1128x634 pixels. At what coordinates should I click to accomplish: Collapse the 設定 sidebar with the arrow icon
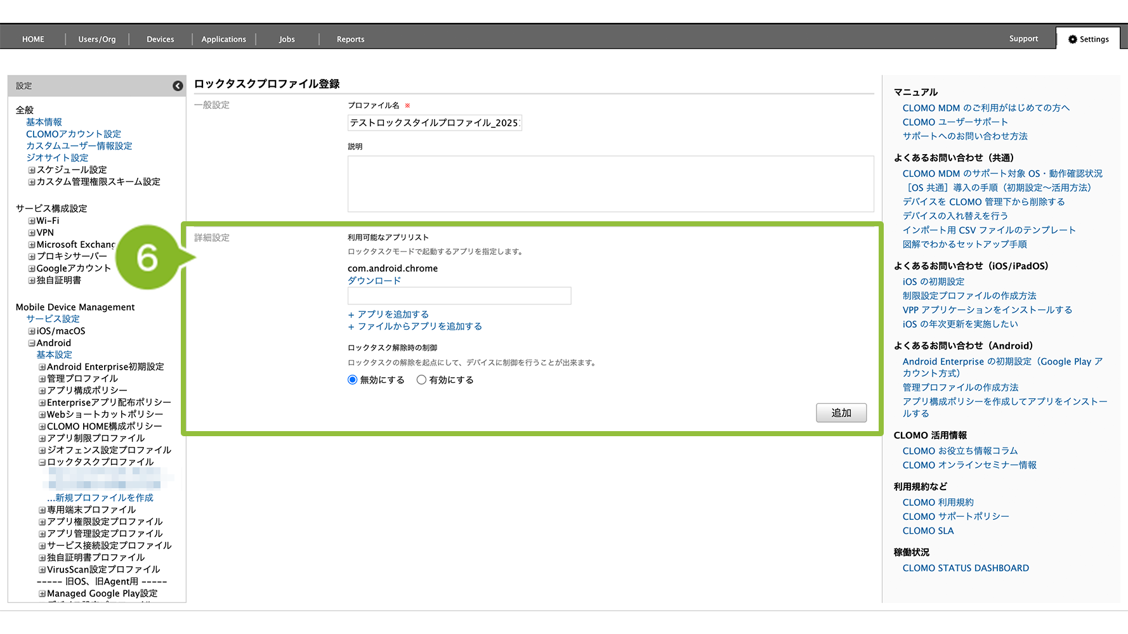pyautogui.click(x=178, y=86)
